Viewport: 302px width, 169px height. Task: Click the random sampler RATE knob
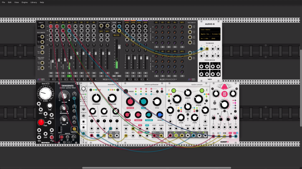click(177, 99)
